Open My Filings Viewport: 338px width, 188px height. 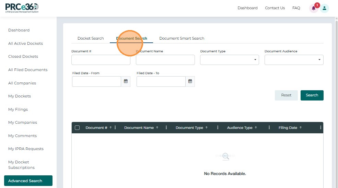pos(18,109)
